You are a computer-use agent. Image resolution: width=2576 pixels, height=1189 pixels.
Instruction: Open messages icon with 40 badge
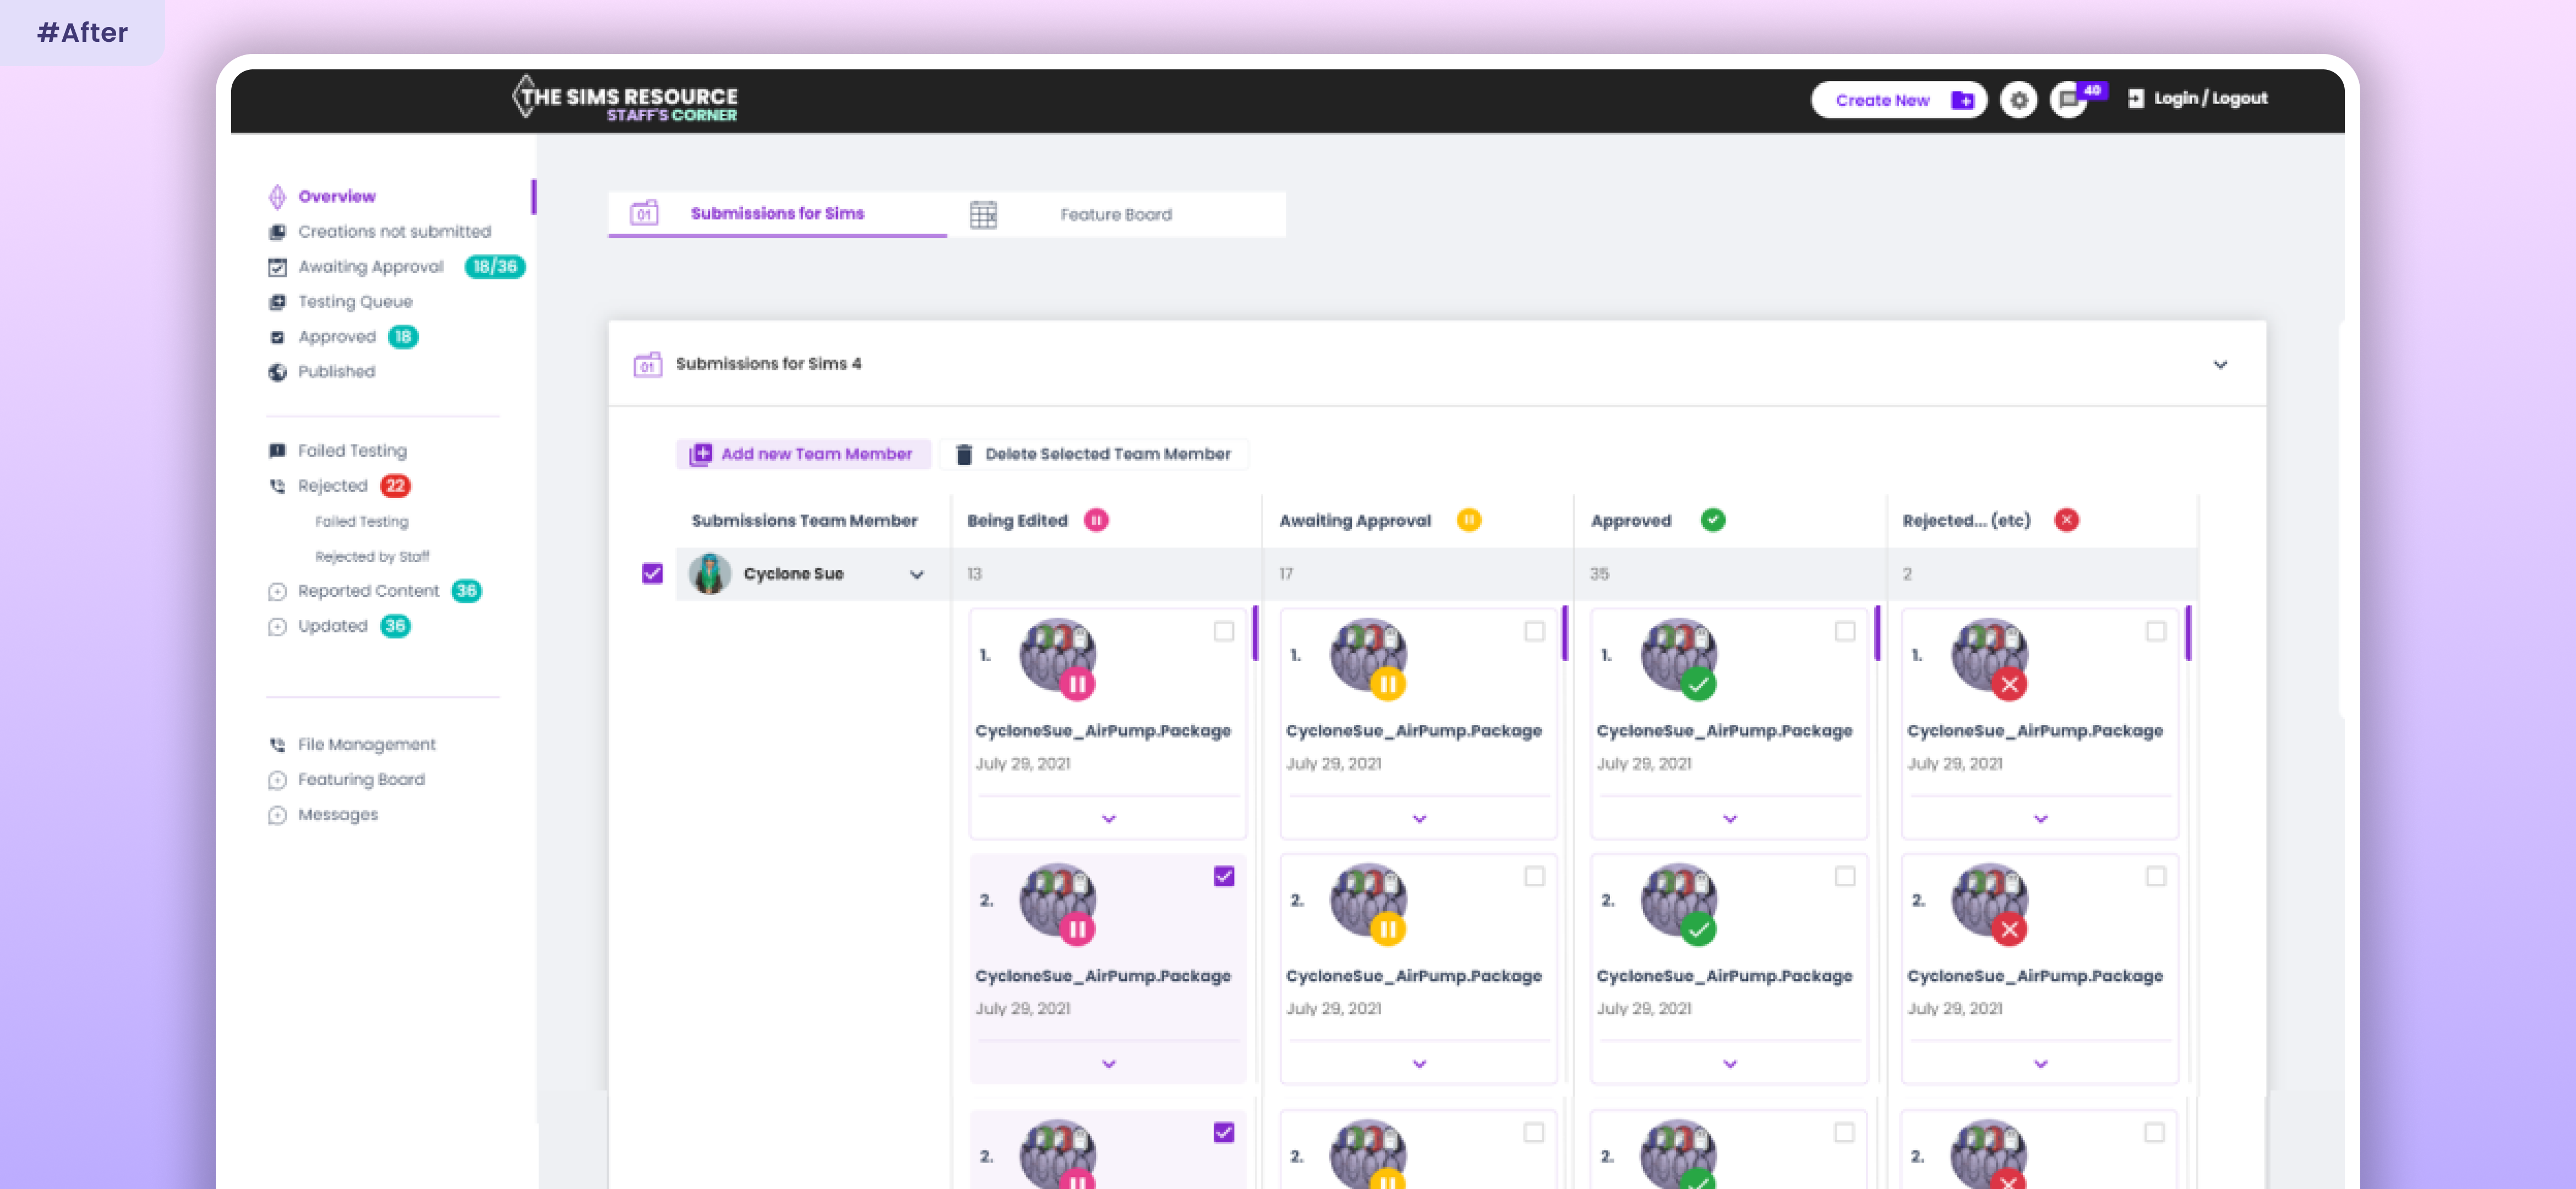tap(2068, 100)
